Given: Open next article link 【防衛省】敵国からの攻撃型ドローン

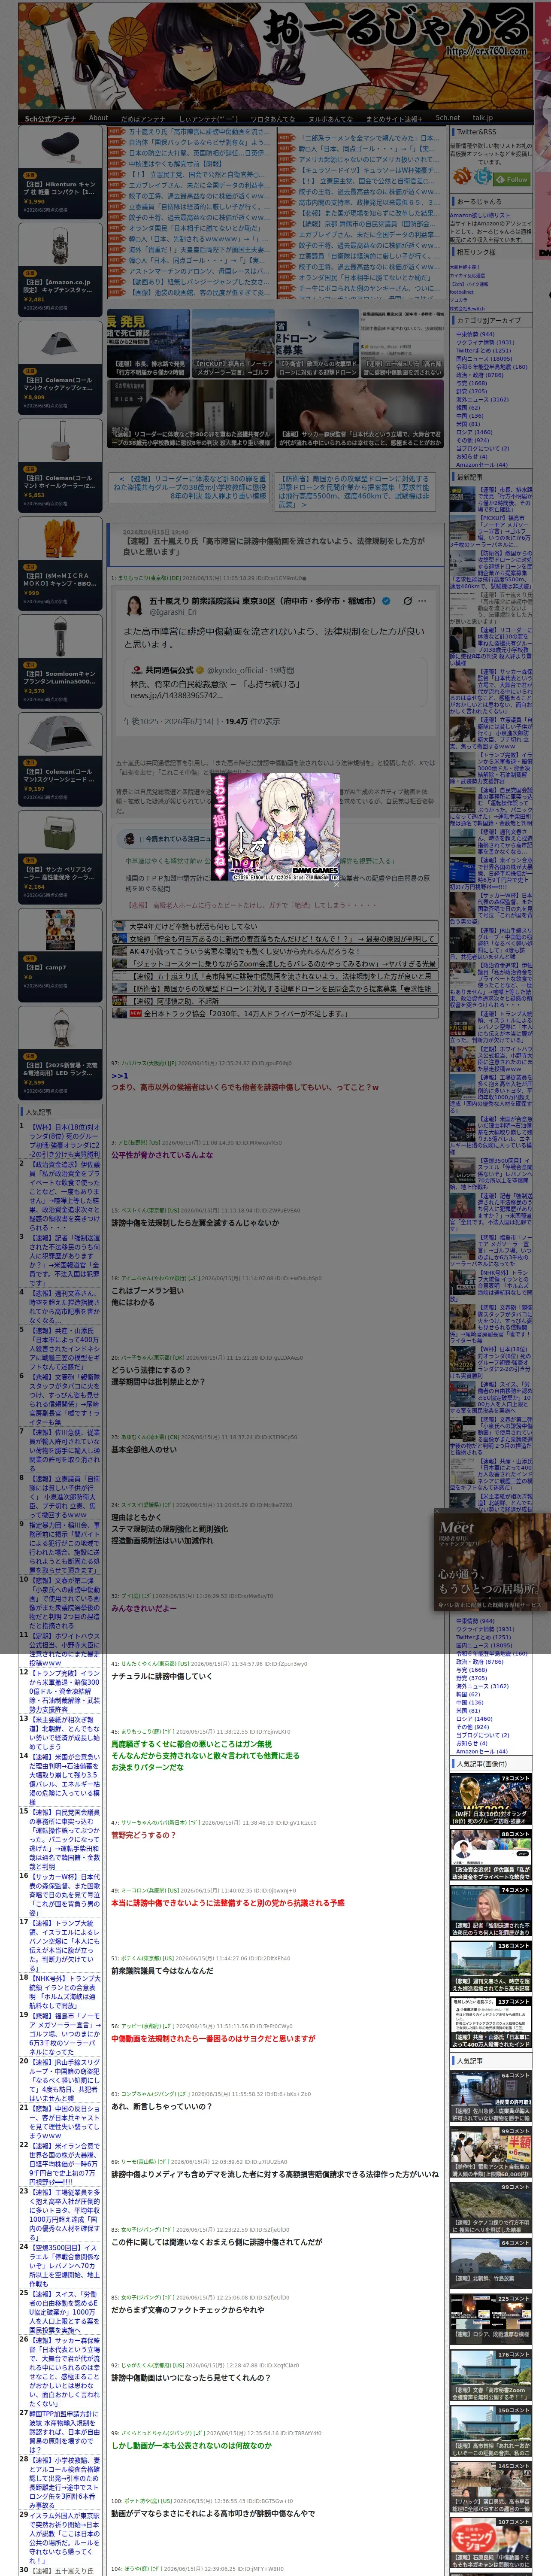Looking at the screenshot, I should click(355, 491).
